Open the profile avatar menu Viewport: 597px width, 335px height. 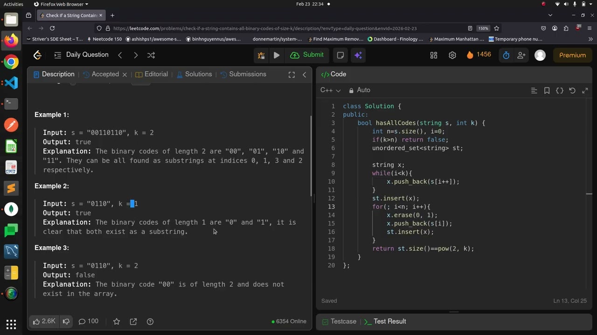(x=540, y=55)
